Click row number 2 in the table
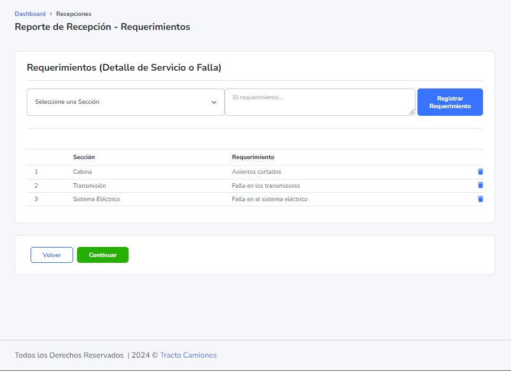 pyautogui.click(x=36, y=186)
